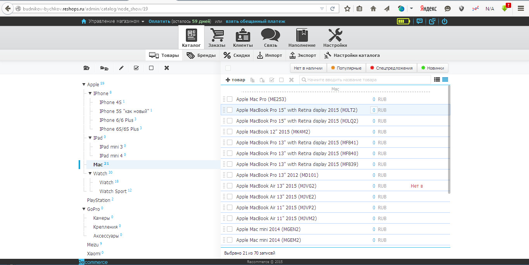This screenshot has height=265, width=529.
Task: Collapse the GoPro category
Action: [84, 209]
